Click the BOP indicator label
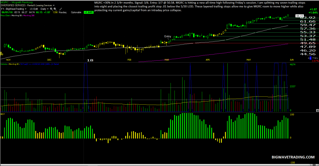The height and width of the screenshot is (166, 319). click(2, 114)
